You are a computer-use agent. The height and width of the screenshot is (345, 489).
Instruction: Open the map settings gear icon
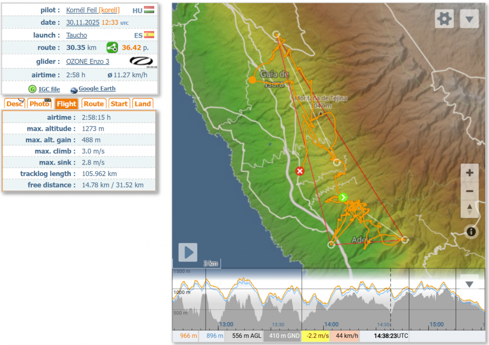coord(444,19)
